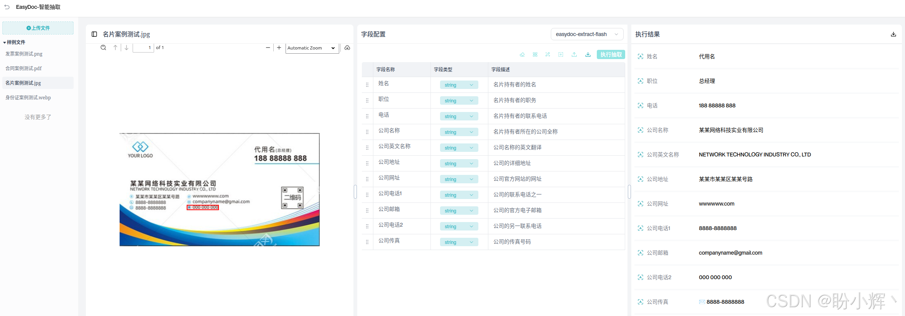Click the description 公司的详细地址
The width and height of the screenshot is (905, 316).
(512, 163)
